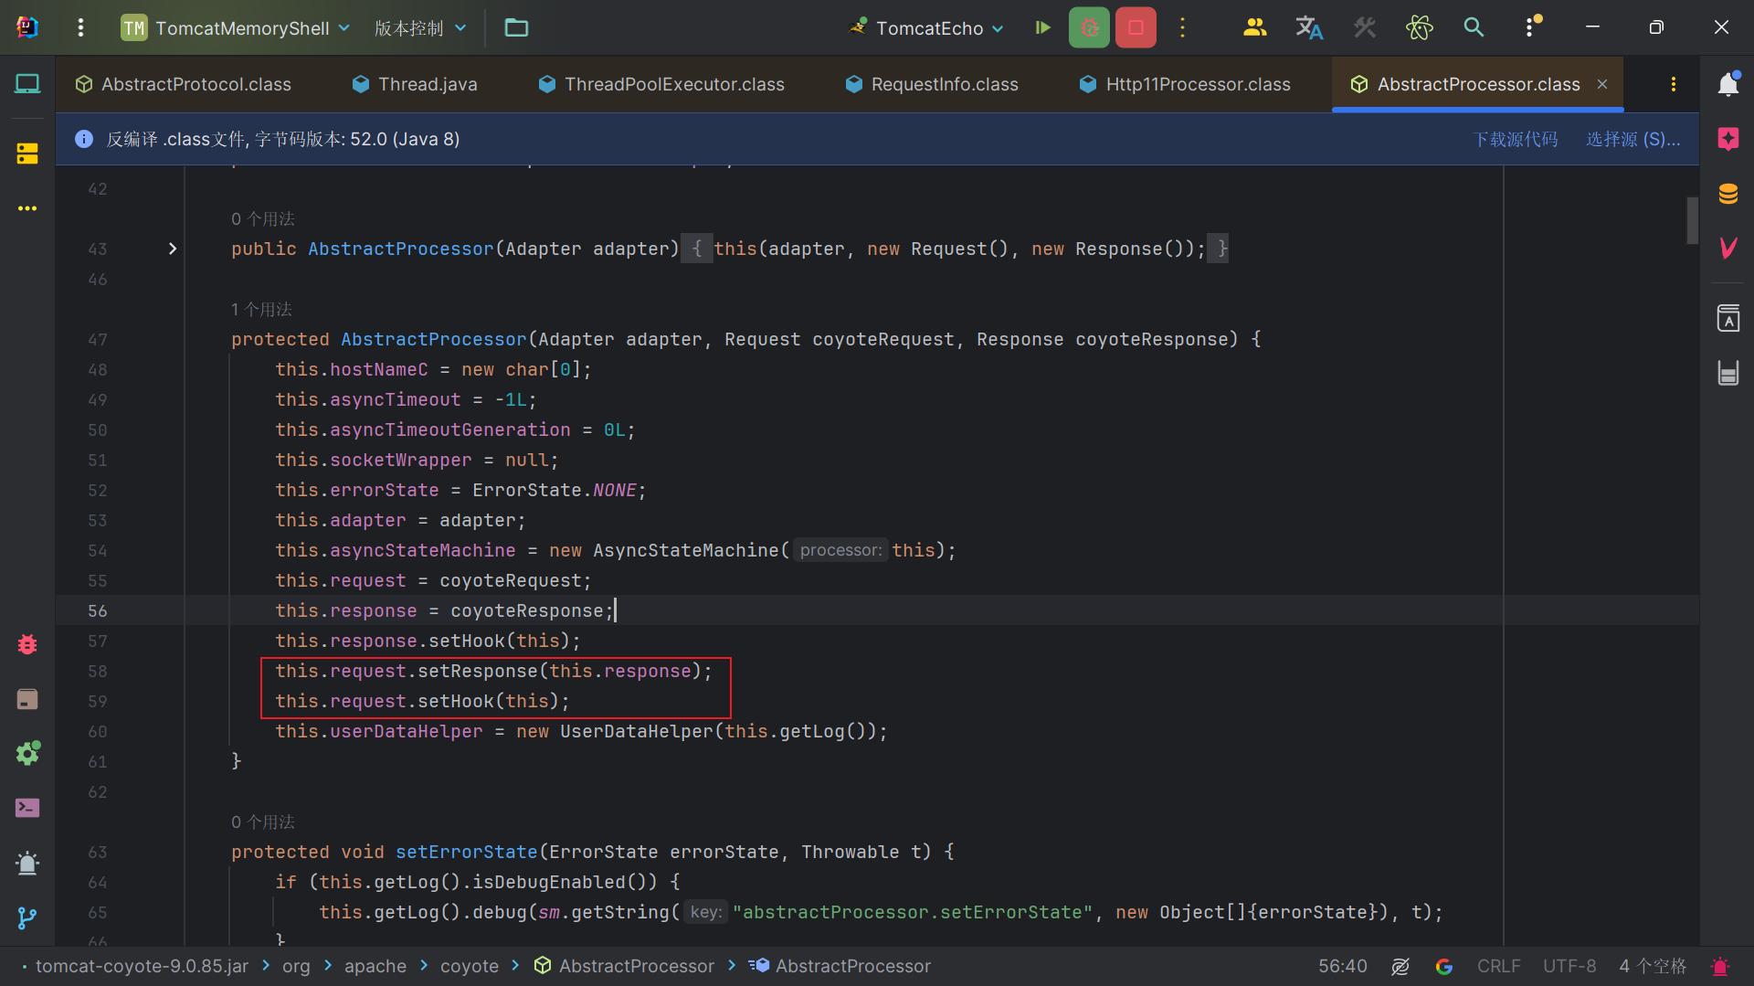The image size is (1754, 986).
Task: Open Search Everywhere magnifier
Action: pyautogui.click(x=1474, y=27)
